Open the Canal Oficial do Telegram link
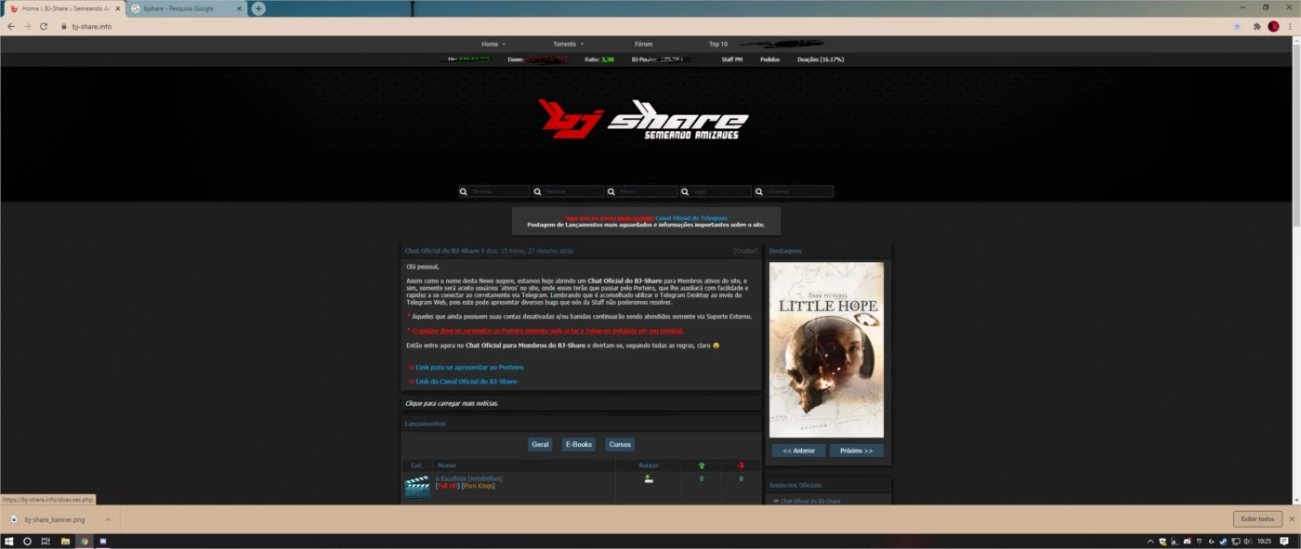Viewport: 1301px width, 549px height. 691,217
